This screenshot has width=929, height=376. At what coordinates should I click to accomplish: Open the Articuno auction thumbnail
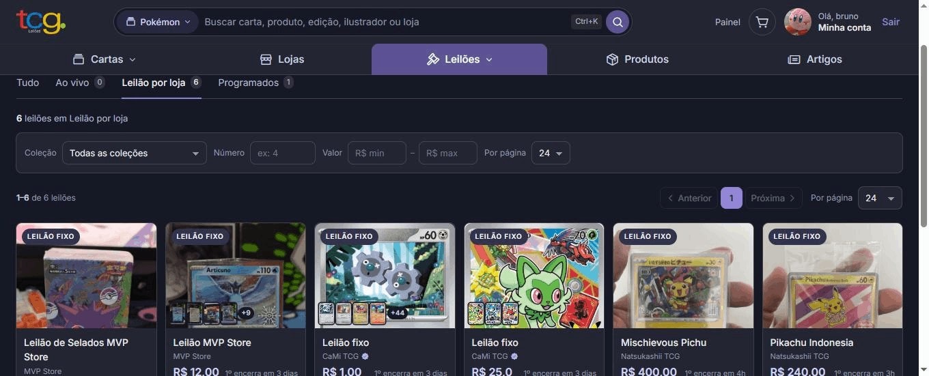coord(236,276)
